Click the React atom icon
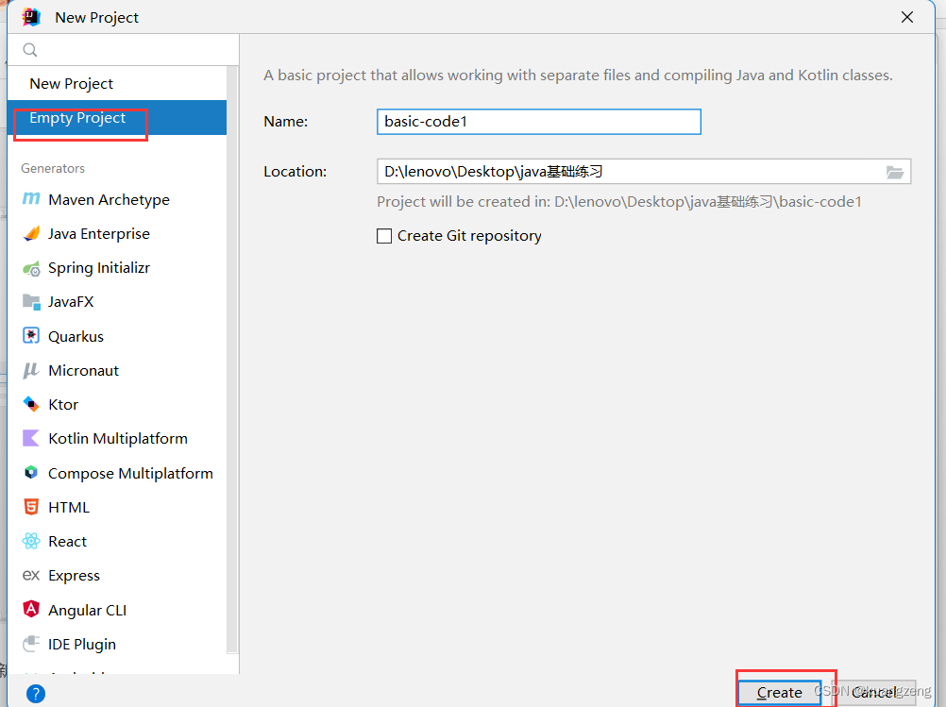 31,541
